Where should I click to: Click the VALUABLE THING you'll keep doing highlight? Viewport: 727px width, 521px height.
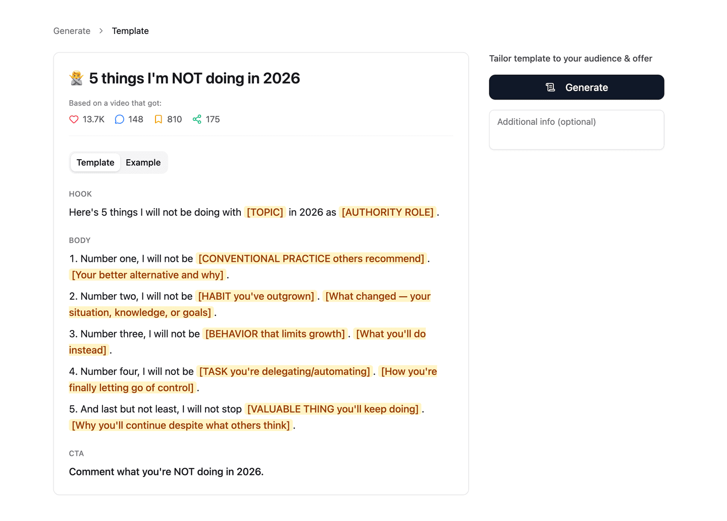click(333, 409)
